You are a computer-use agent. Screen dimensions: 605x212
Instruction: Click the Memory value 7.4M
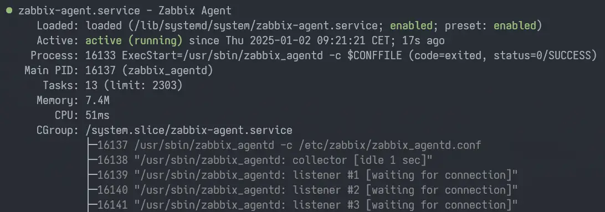pyautogui.click(x=98, y=101)
